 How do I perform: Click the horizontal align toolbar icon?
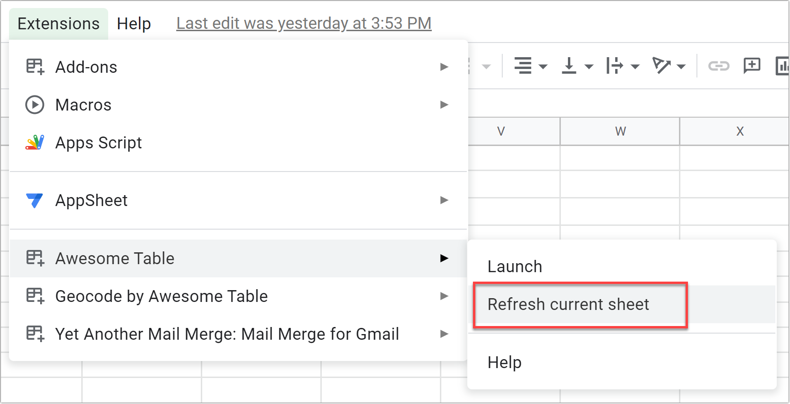(523, 66)
